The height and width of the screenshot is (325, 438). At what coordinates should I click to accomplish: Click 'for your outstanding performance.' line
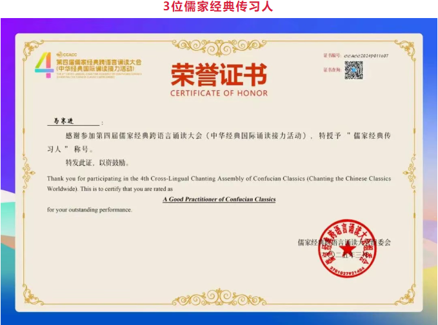tap(90, 210)
